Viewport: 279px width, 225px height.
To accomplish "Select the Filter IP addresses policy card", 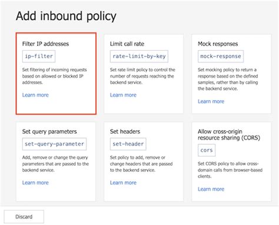I will click(56, 74).
